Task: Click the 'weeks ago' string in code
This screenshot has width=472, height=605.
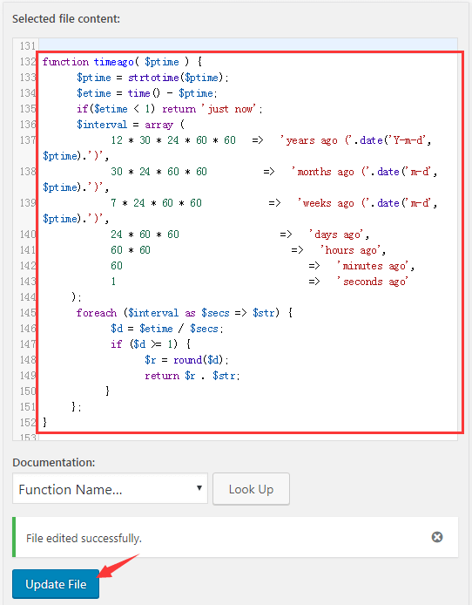Action: click(x=326, y=203)
